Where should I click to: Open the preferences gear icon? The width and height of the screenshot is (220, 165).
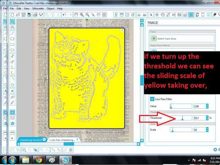[215, 149]
